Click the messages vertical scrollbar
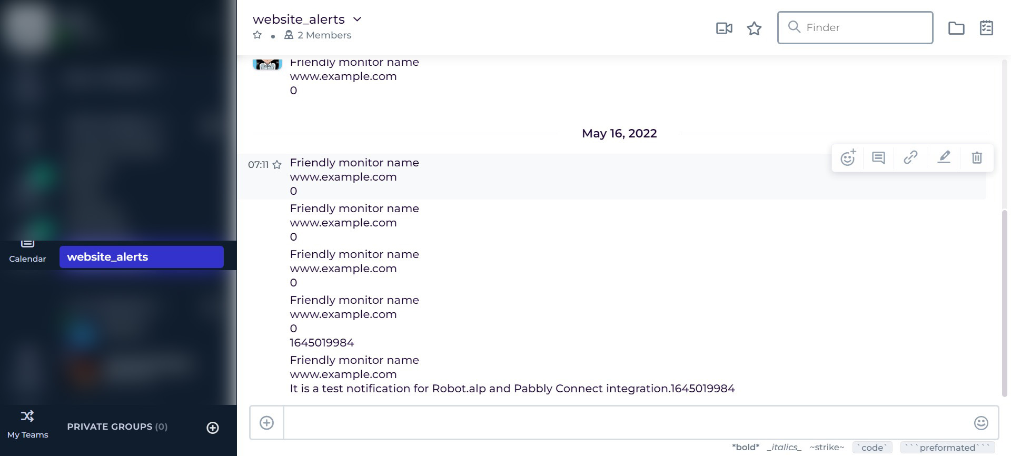This screenshot has width=1011, height=456. coord(1004,303)
